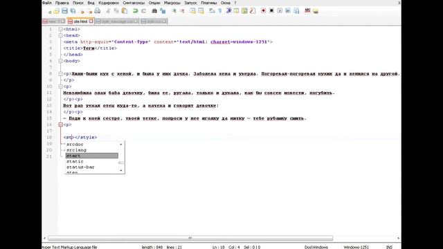Open the Поиск menu

(78, 3)
